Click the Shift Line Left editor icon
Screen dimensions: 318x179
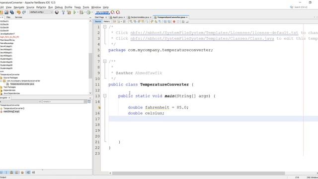click(165, 21)
